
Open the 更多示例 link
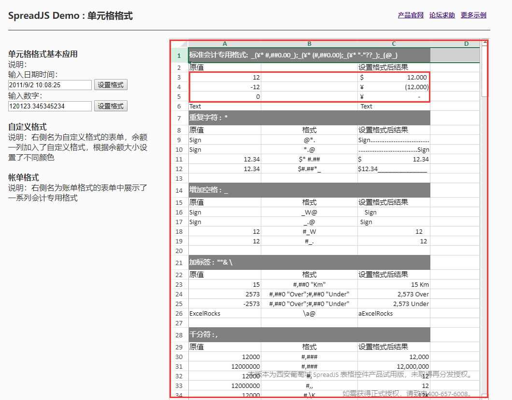(473, 15)
